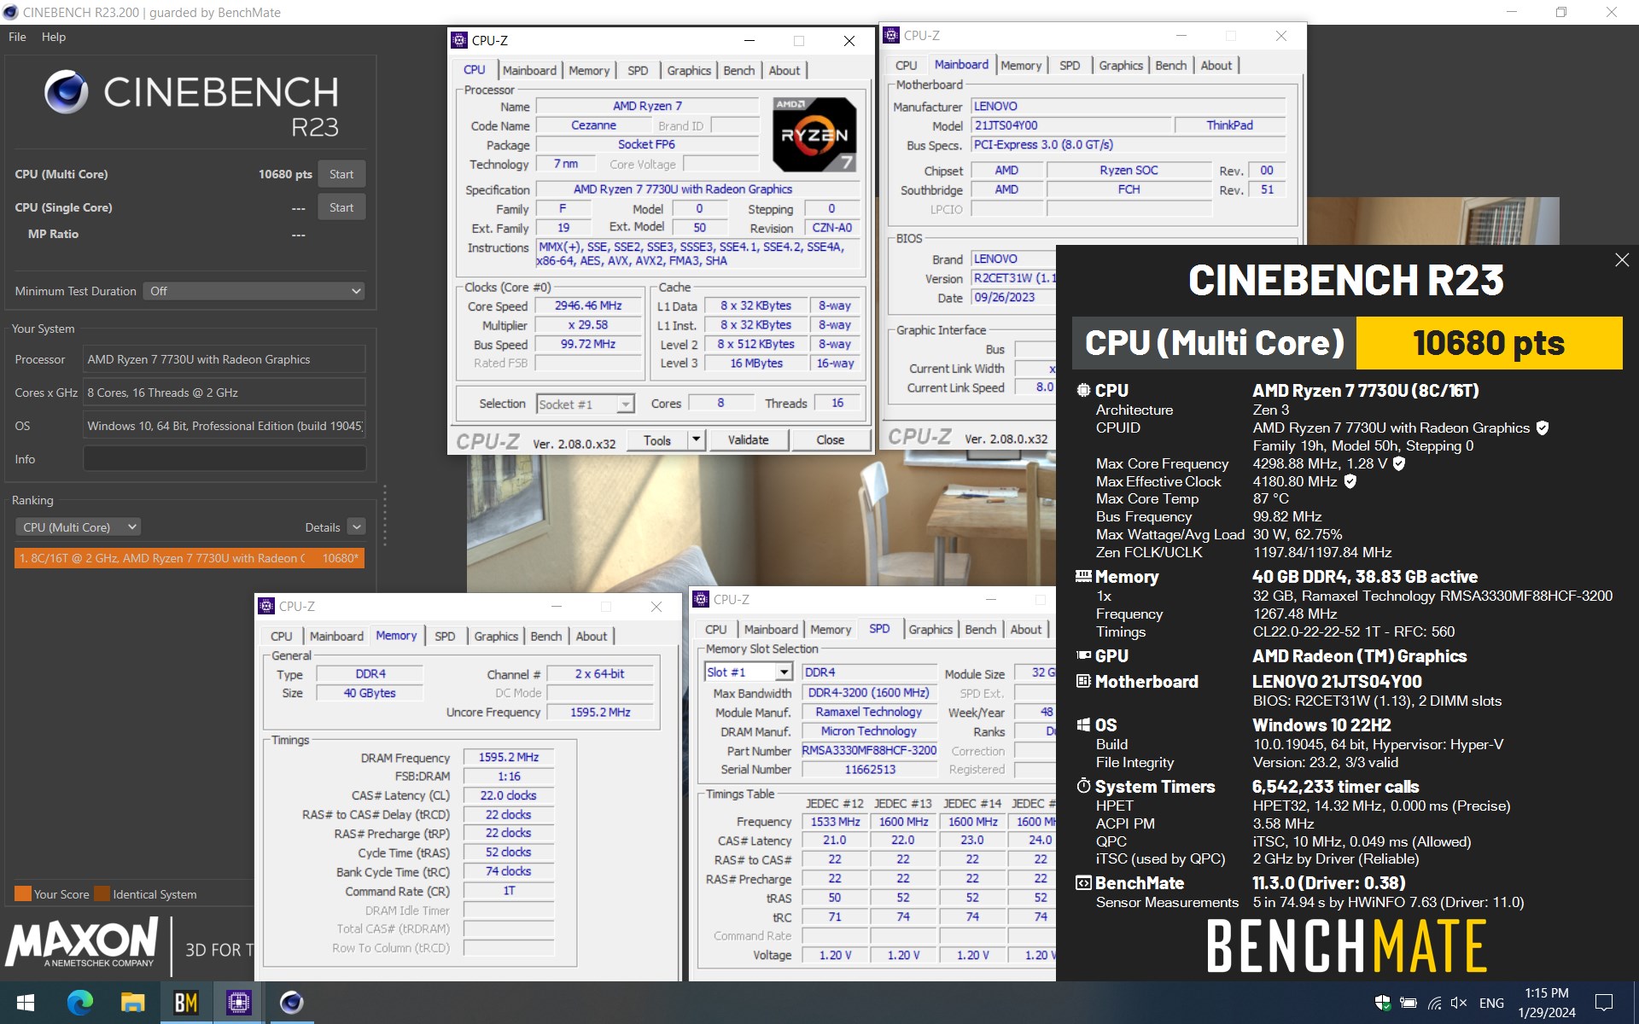
Task: Click CPU-Z icon in SPD window title
Action: tap(701, 599)
